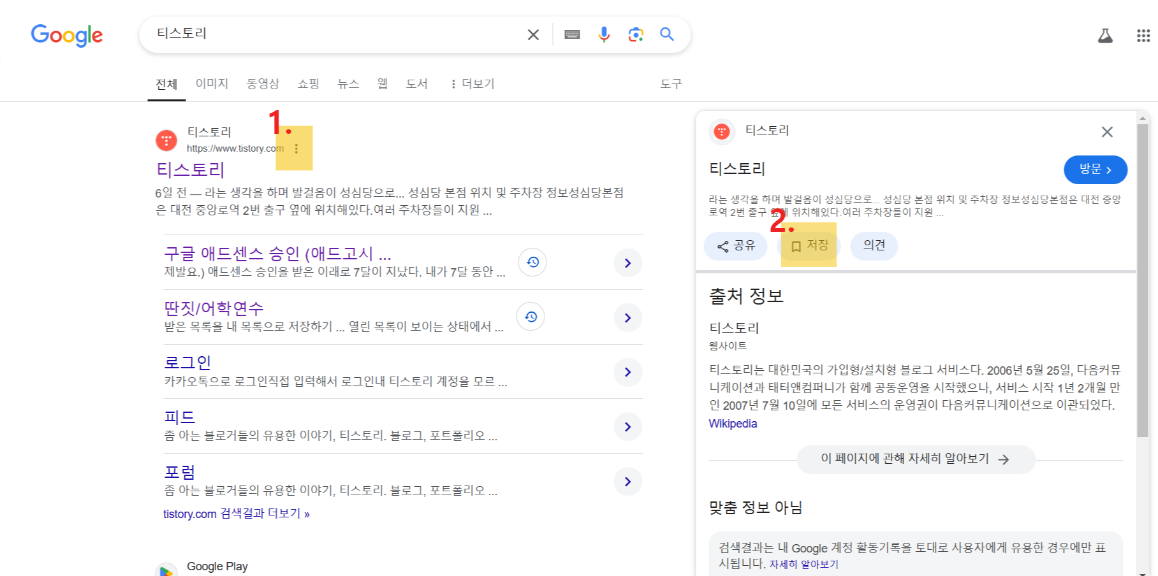Image resolution: width=1158 pixels, height=576 pixels.
Task: Open the 티스토리 main result title link
Action: coord(191,169)
